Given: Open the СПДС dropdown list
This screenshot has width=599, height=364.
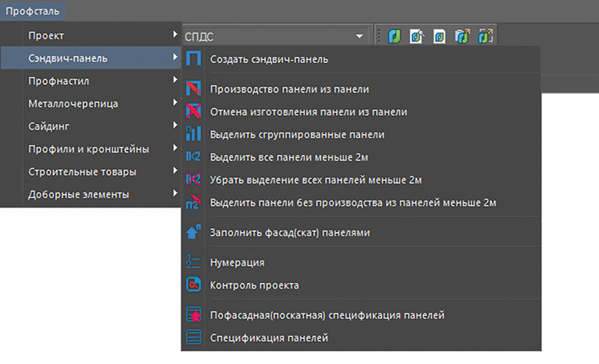Looking at the screenshot, I should point(359,36).
